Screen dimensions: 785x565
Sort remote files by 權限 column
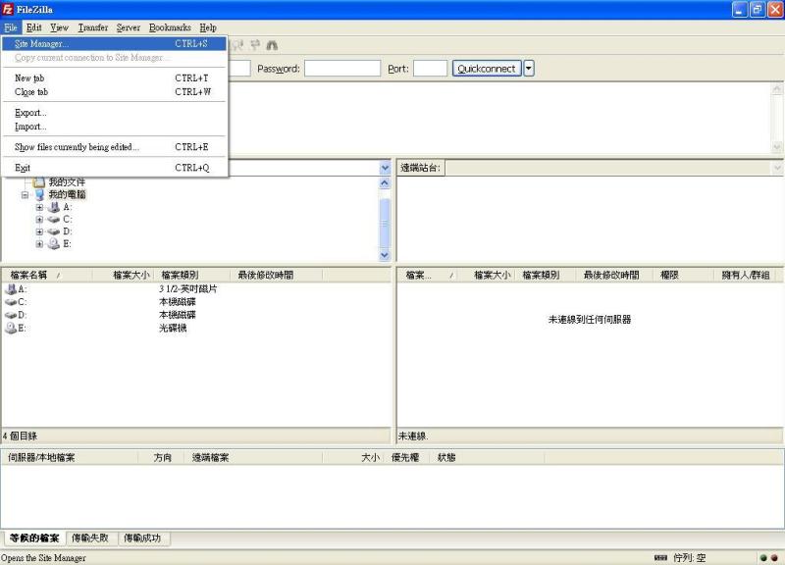(683, 275)
